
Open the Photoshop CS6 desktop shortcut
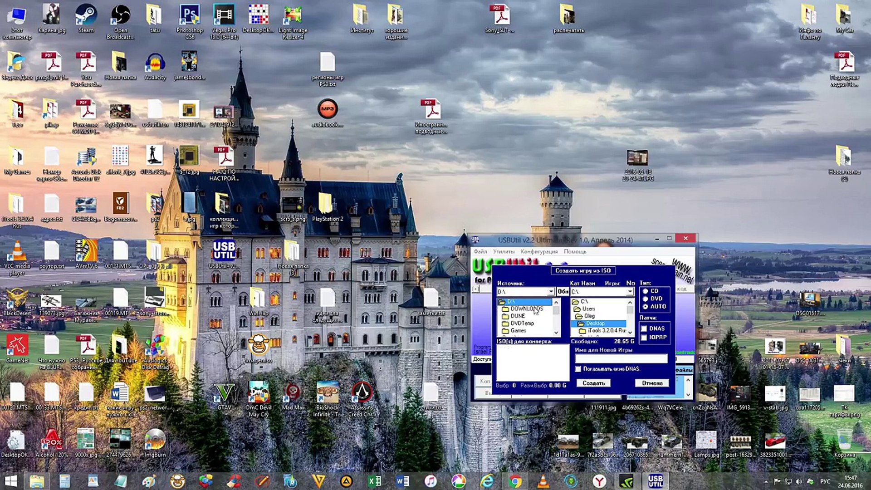pyautogui.click(x=190, y=21)
